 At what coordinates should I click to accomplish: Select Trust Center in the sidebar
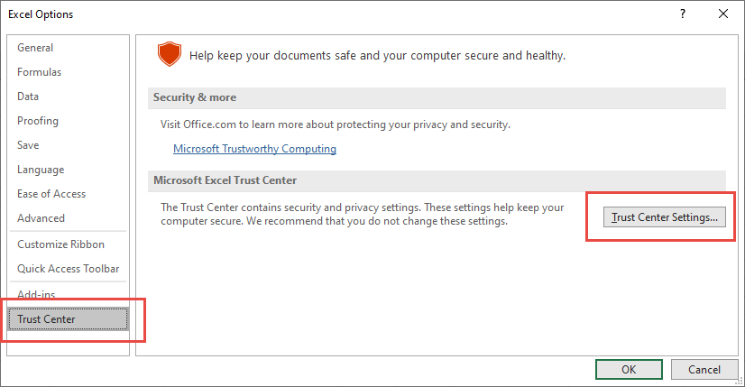(46, 319)
